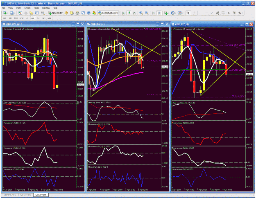Switch chart to Candlesticks mode
The image size is (256, 198).
pyautogui.click(x=129, y=13)
